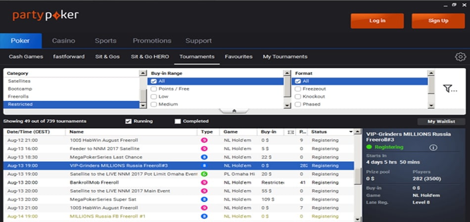Select the MILLIONS Russia FB Freeroll #1 row
This screenshot has height=222, width=470.
(x=179, y=216)
